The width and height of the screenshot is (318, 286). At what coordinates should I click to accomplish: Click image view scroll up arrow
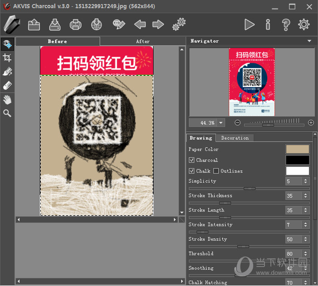click(182, 49)
